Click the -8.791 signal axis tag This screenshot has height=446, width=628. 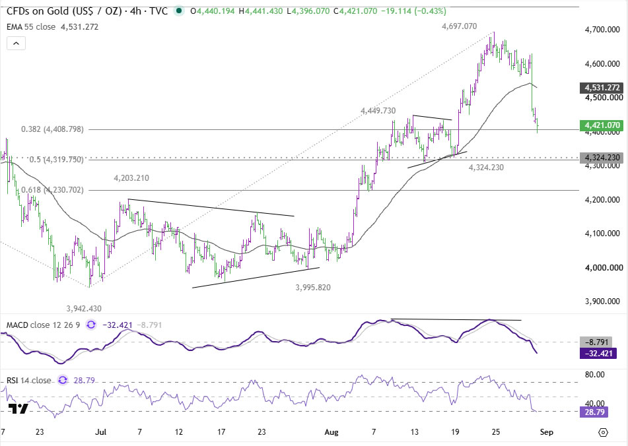click(596, 342)
